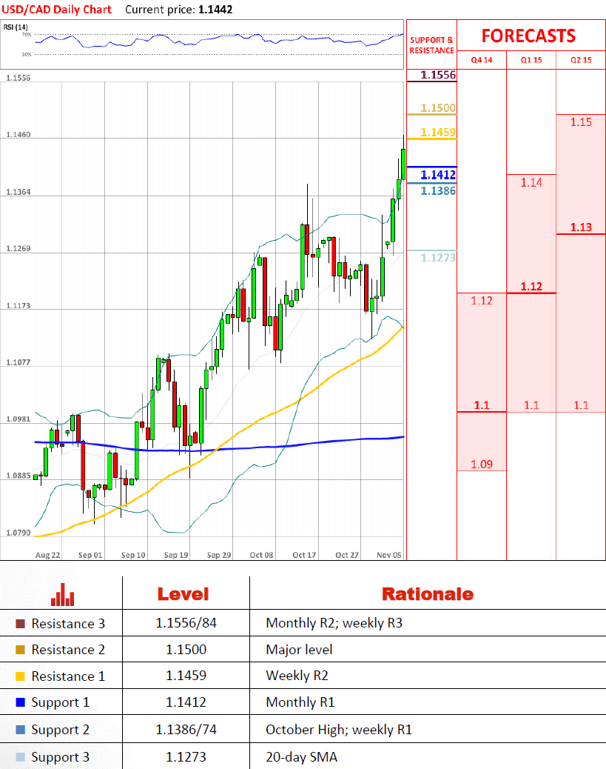Click the Oct 17 date axis label

(304, 555)
